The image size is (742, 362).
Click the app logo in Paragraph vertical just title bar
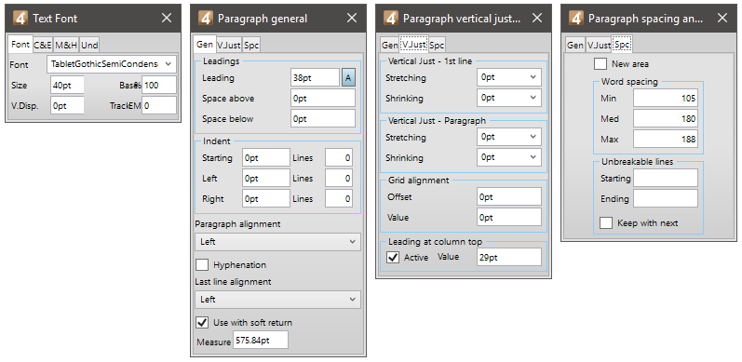tap(391, 19)
